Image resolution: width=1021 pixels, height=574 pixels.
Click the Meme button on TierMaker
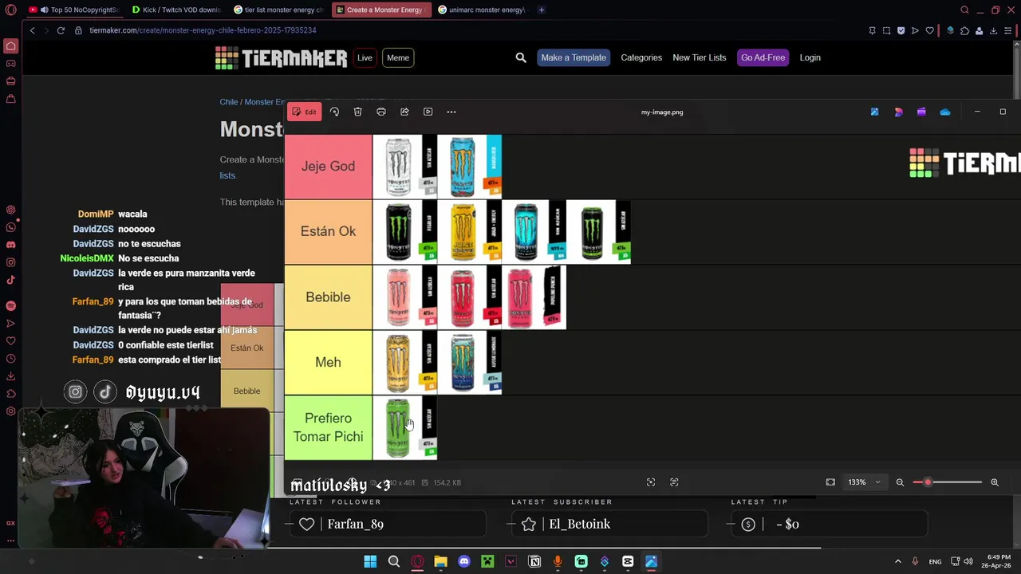click(x=398, y=57)
